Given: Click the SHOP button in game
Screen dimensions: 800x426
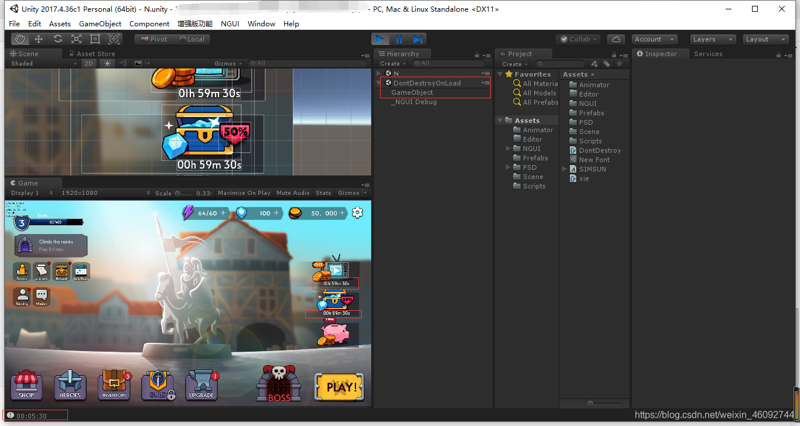Looking at the screenshot, I should [x=26, y=385].
